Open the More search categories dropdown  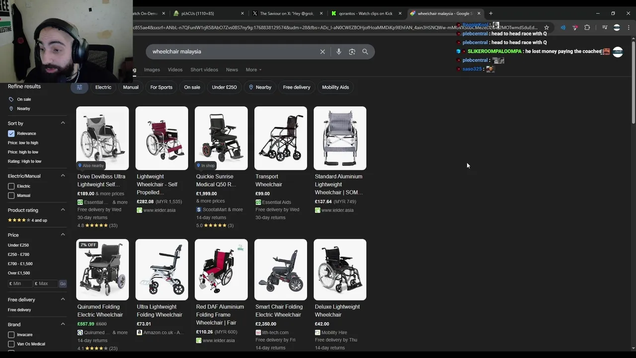click(x=253, y=70)
